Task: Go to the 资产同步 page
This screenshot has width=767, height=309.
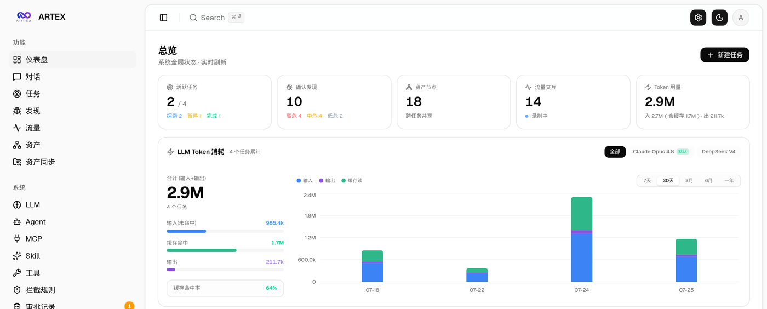Action: [72, 162]
